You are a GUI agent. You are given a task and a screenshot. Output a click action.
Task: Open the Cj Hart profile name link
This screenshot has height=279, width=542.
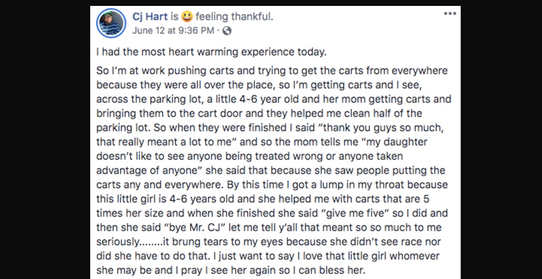pyautogui.click(x=150, y=16)
